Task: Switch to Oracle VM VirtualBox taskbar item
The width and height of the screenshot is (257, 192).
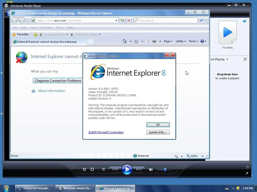Action: click(35, 188)
